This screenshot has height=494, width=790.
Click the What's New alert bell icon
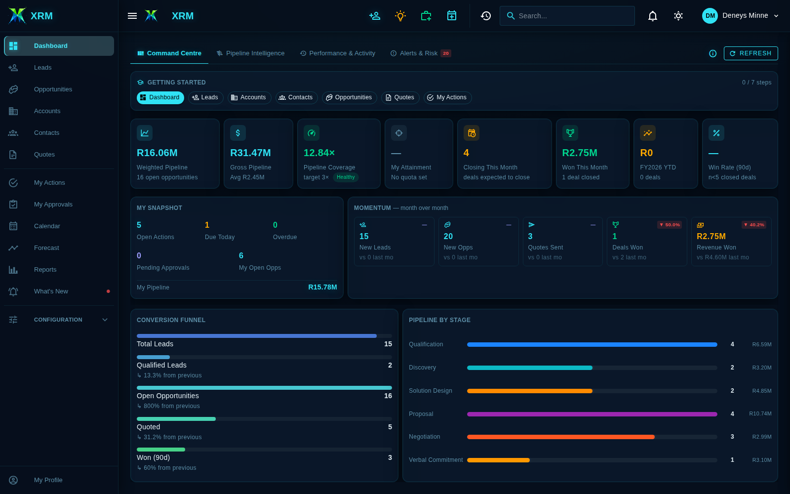click(x=13, y=291)
